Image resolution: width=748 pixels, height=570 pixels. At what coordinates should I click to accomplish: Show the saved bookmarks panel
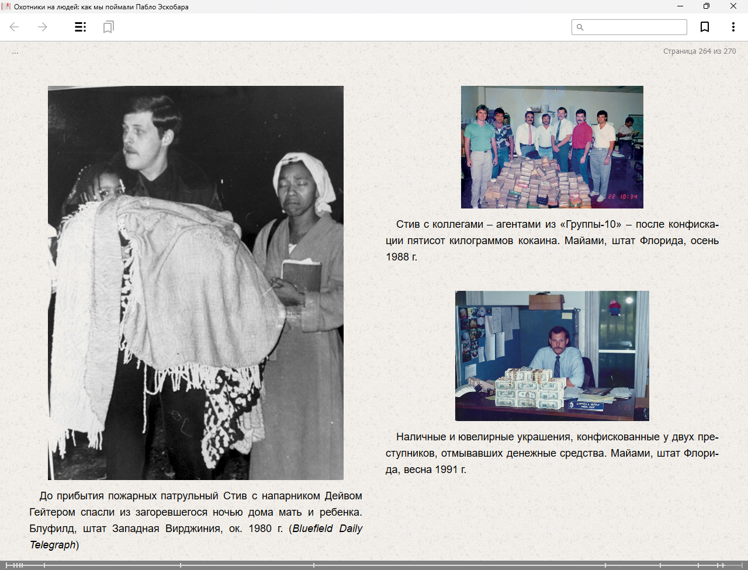point(108,27)
